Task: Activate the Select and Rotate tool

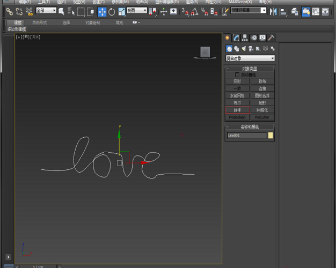Action: pos(112,12)
